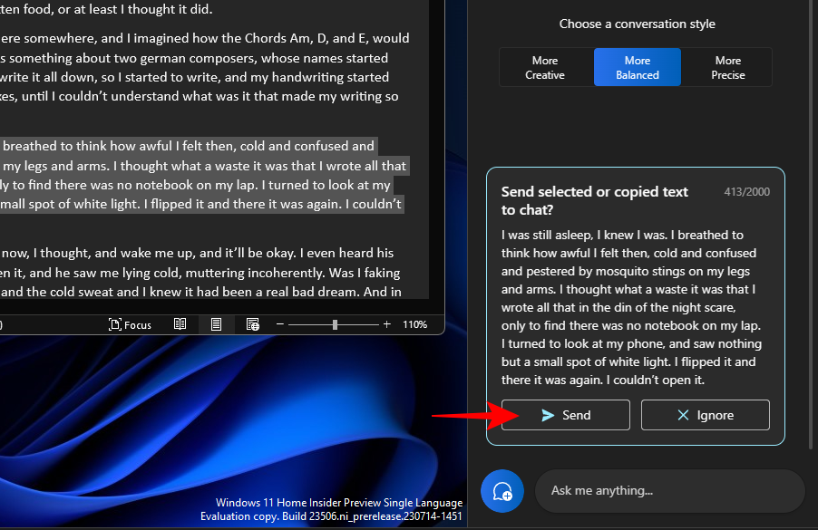Enable Focus mode
818x530 pixels.
(x=130, y=324)
